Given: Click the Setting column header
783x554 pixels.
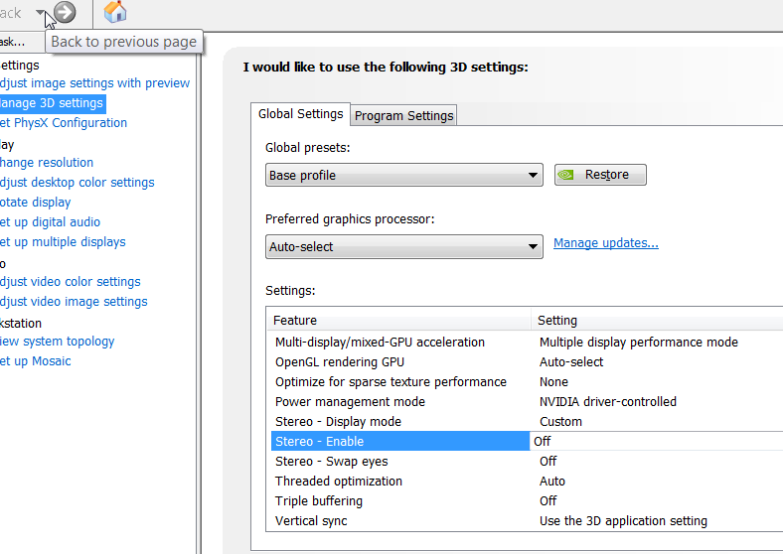Looking at the screenshot, I should [657, 321].
